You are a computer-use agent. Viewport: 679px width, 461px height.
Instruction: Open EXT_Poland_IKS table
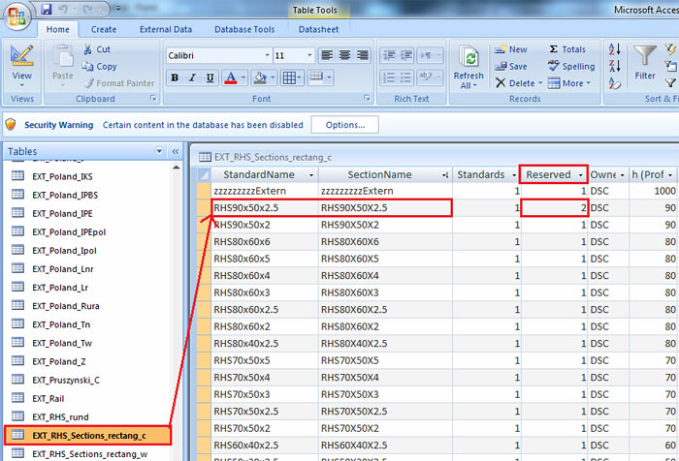[x=62, y=176]
